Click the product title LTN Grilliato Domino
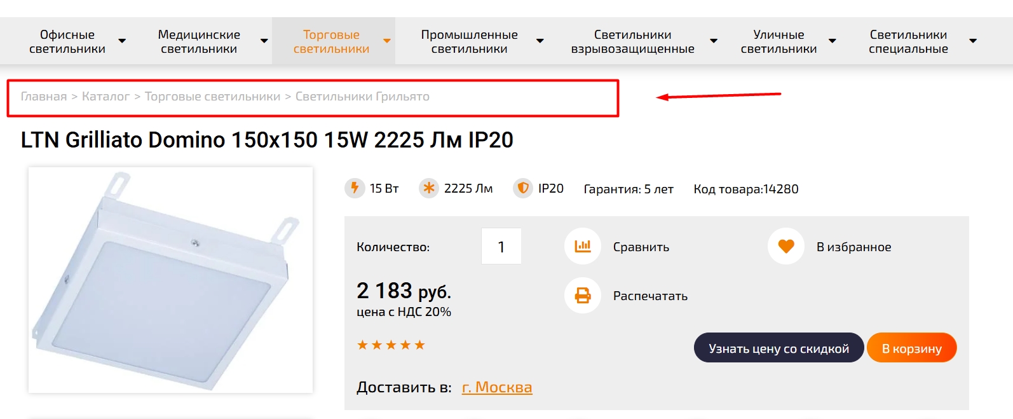The height and width of the screenshot is (419, 1013). [267, 140]
